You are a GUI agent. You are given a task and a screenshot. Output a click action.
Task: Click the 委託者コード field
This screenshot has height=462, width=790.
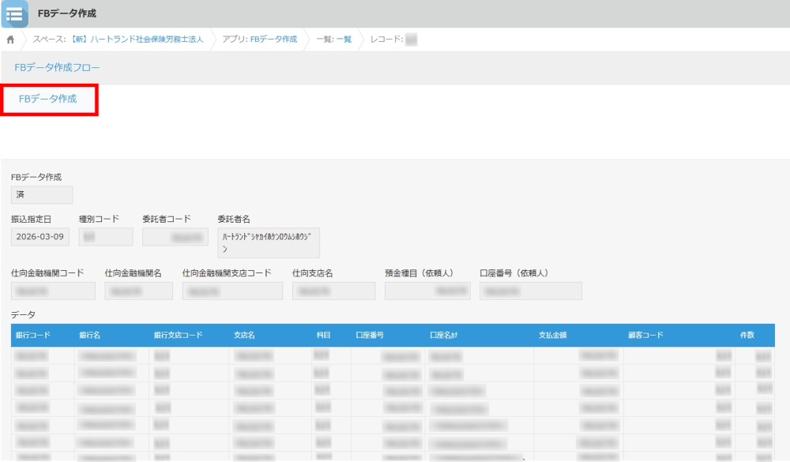coord(175,237)
